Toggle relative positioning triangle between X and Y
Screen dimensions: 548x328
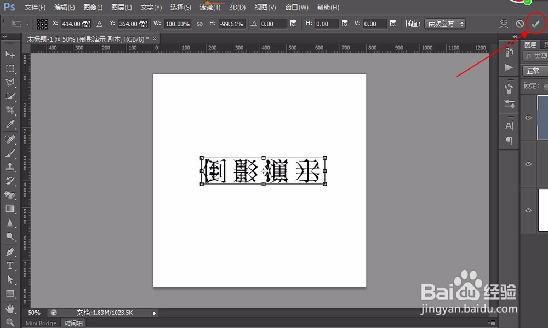pos(100,24)
